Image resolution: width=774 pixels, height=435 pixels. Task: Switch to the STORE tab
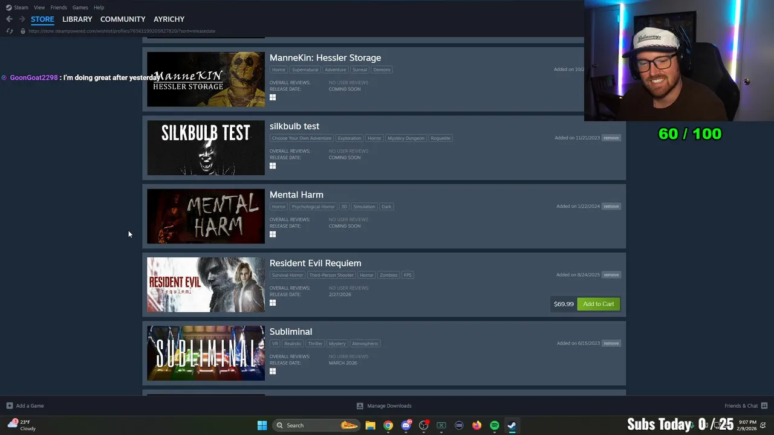point(42,19)
